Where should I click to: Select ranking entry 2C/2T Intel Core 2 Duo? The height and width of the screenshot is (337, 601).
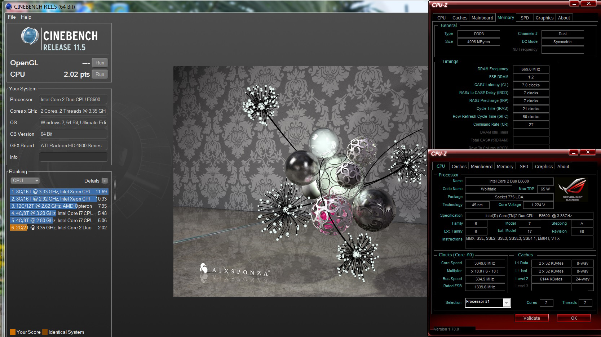click(59, 228)
